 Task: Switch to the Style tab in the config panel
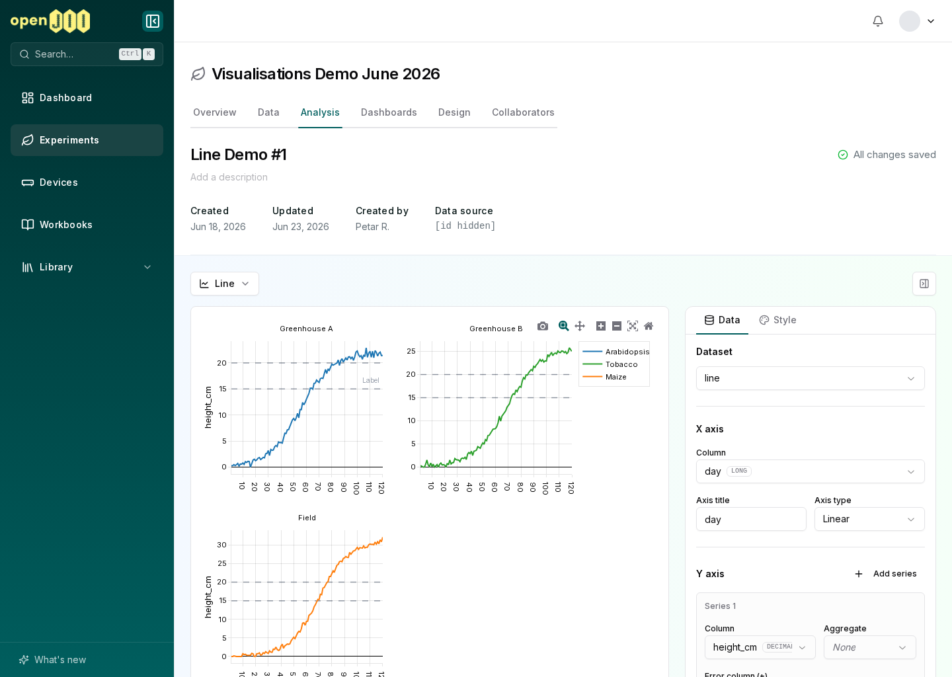coord(777,320)
